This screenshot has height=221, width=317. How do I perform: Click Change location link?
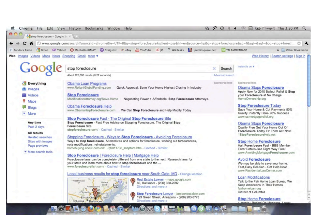[x=191, y=174]
